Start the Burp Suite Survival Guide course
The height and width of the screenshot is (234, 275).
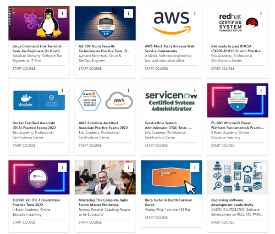pos(156,218)
